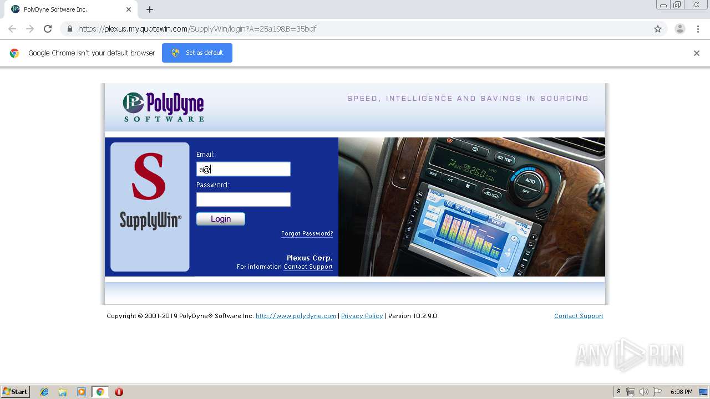The width and height of the screenshot is (710, 399).
Task: Open the Privacy Policy link
Action: 362,316
